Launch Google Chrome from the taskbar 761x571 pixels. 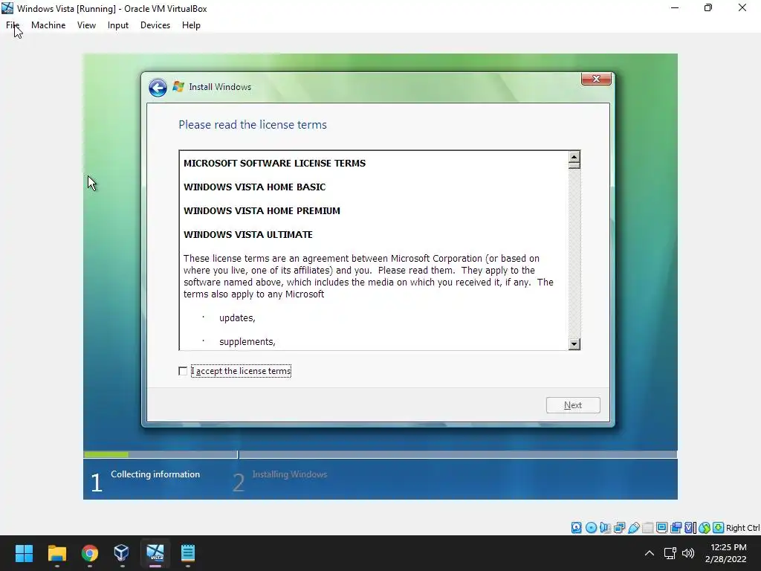[x=90, y=553]
